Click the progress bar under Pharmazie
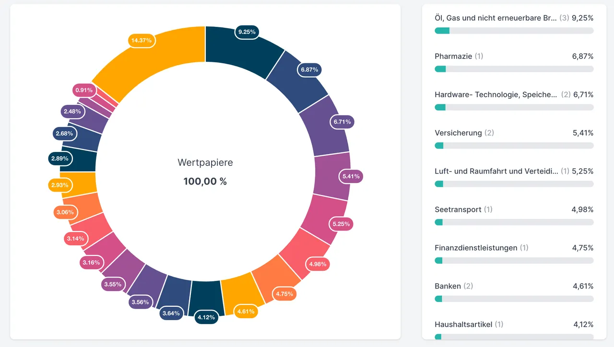This screenshot has height=347, width=614. pos(514,69)
